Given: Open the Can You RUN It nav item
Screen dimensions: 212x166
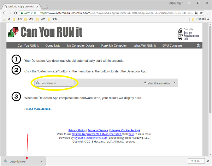Looking at the screenshot, I should coord(28,46).
